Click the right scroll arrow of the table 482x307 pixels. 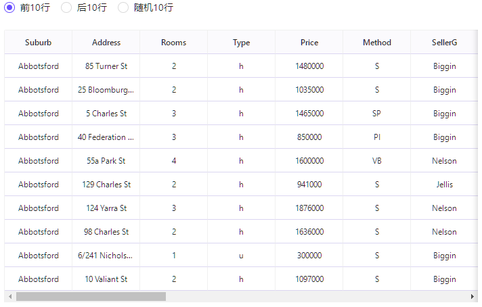(x=473, y=297)
